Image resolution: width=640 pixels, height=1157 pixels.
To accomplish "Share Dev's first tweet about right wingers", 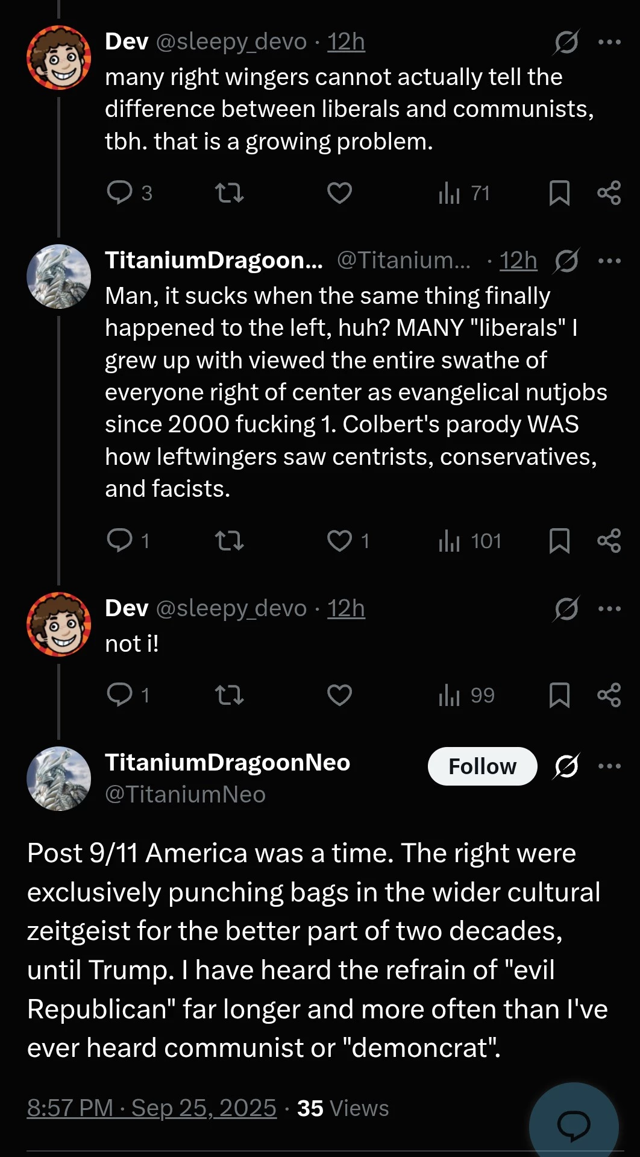I will [609, 193].
